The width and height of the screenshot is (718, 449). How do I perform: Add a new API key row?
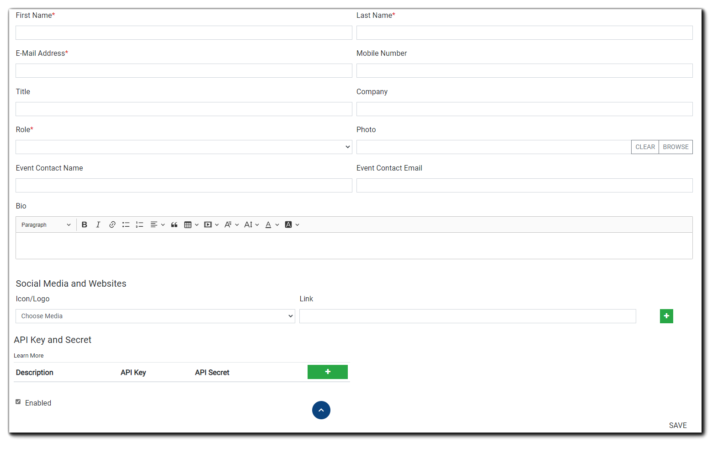coord(328,372)
